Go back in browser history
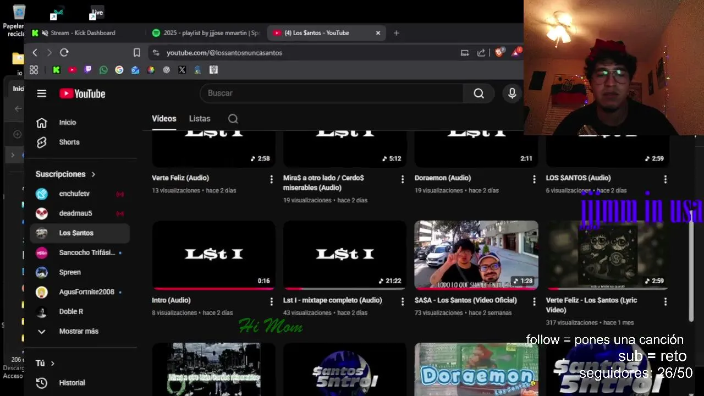 (x=35, y=52)
